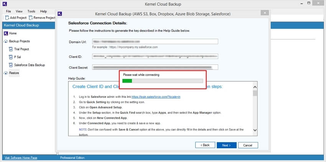Click the Restore cloud icon
This screenshot has width=326, height=162.
point(6,73)
